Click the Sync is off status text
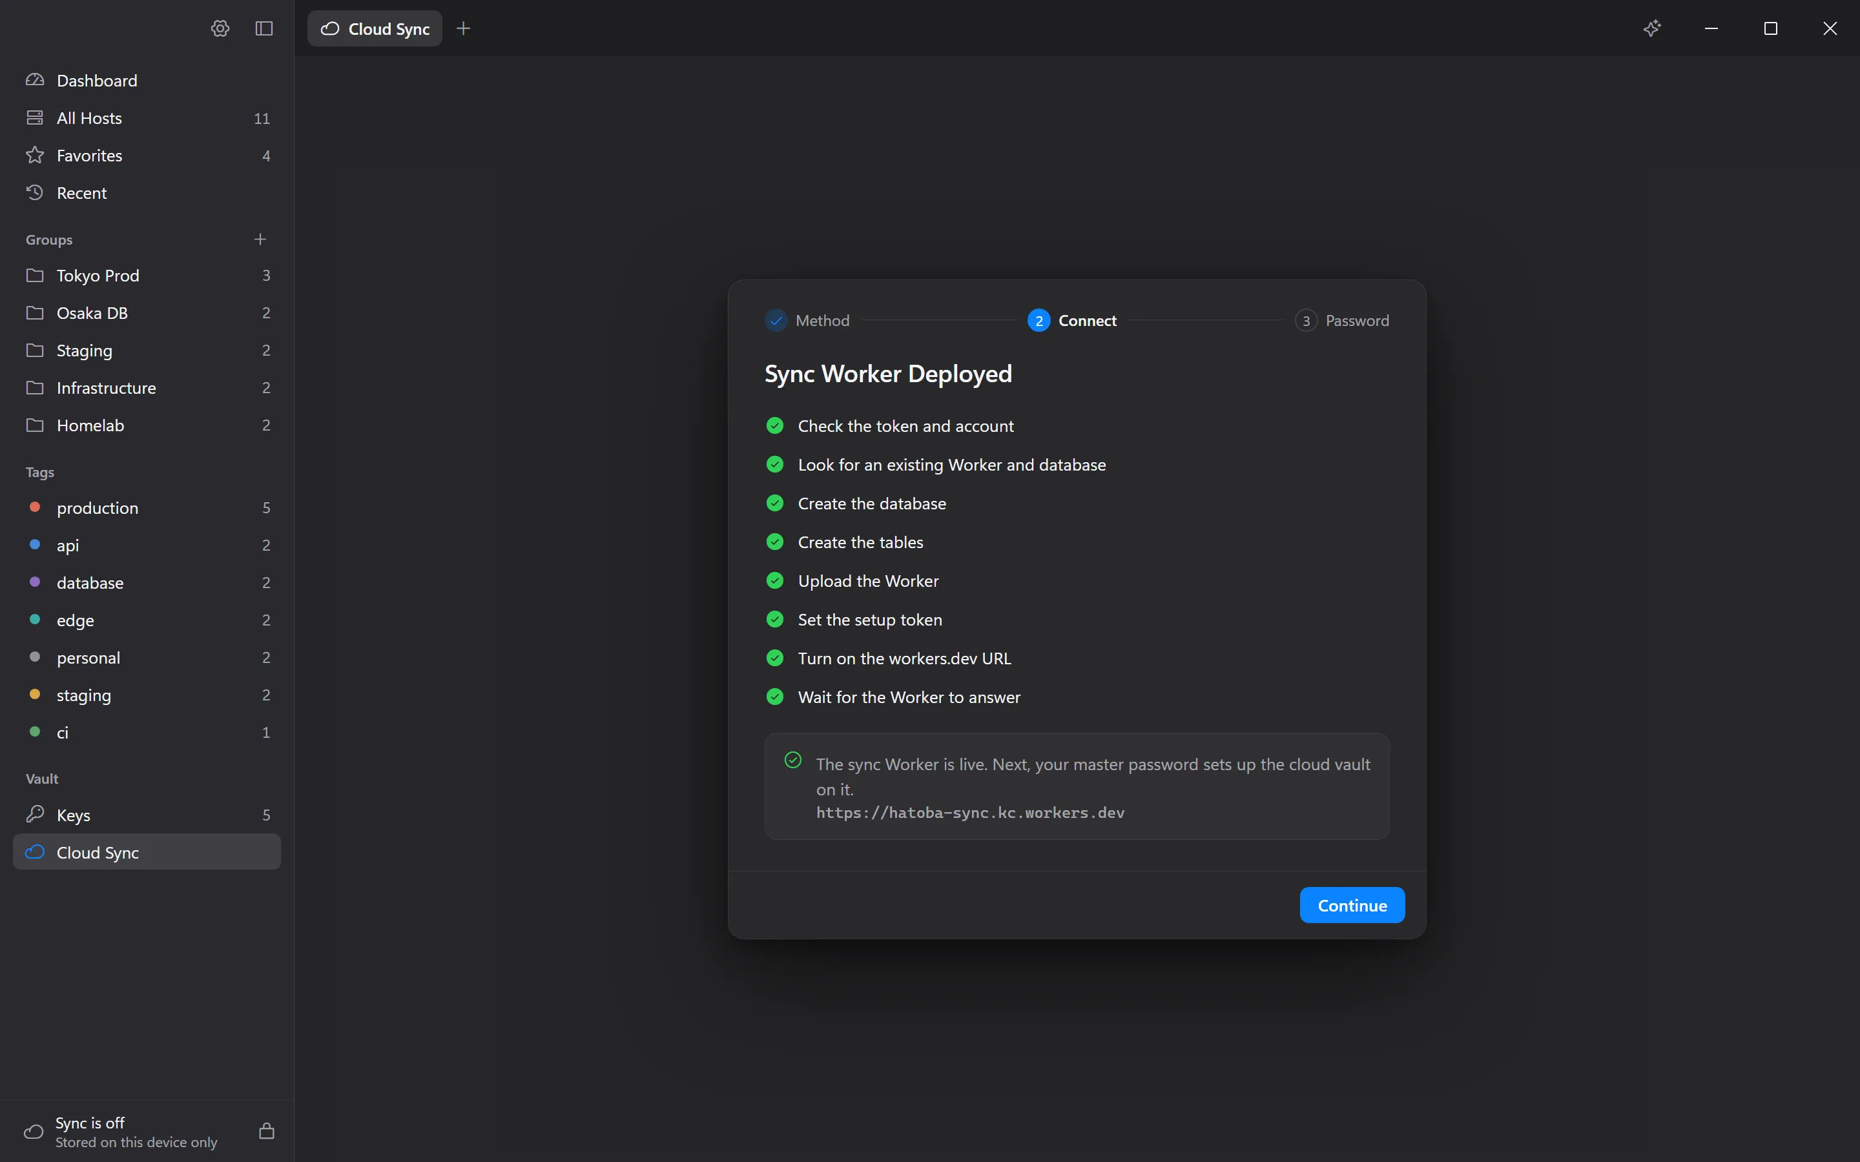This screenshot has height=1162, width=1860. pyautogui.click(x=90, y=1123)
